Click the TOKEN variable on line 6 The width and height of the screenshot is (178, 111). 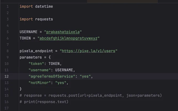(x=25, y=38)
